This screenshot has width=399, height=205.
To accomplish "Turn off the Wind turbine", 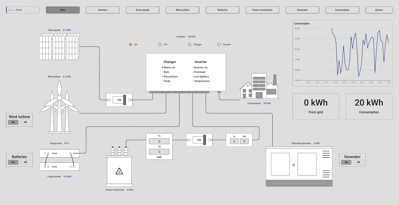I will click(25, 122).
